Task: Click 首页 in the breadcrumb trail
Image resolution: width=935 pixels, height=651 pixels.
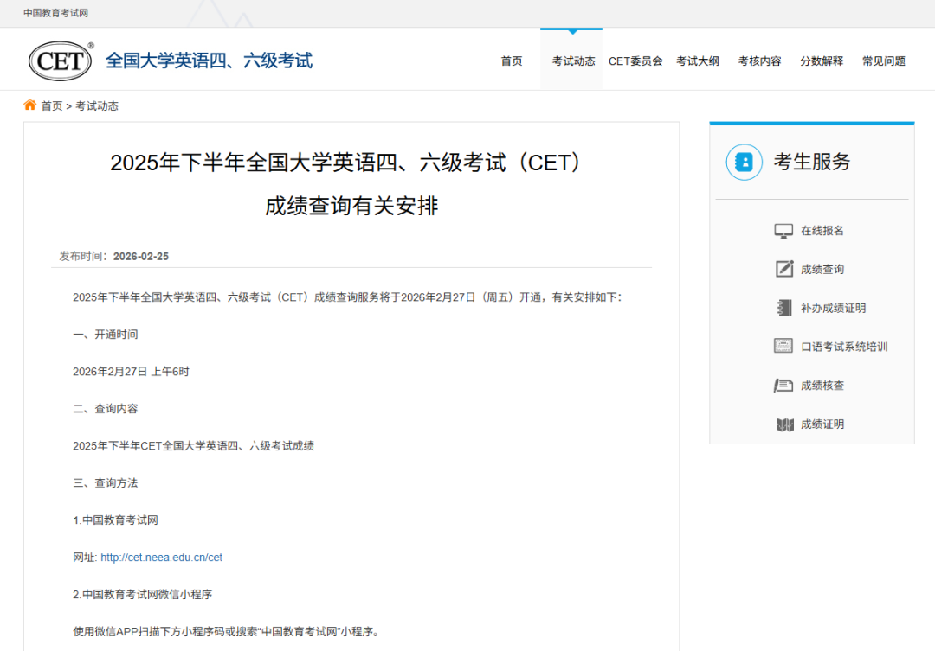Action: tap(52, 106)
